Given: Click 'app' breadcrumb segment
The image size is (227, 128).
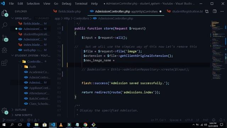Looking at the screenshot, I should (57, 18).
